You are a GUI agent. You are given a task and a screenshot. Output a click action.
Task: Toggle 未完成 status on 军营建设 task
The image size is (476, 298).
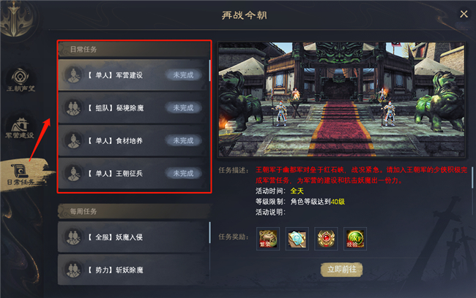(183, 75)
